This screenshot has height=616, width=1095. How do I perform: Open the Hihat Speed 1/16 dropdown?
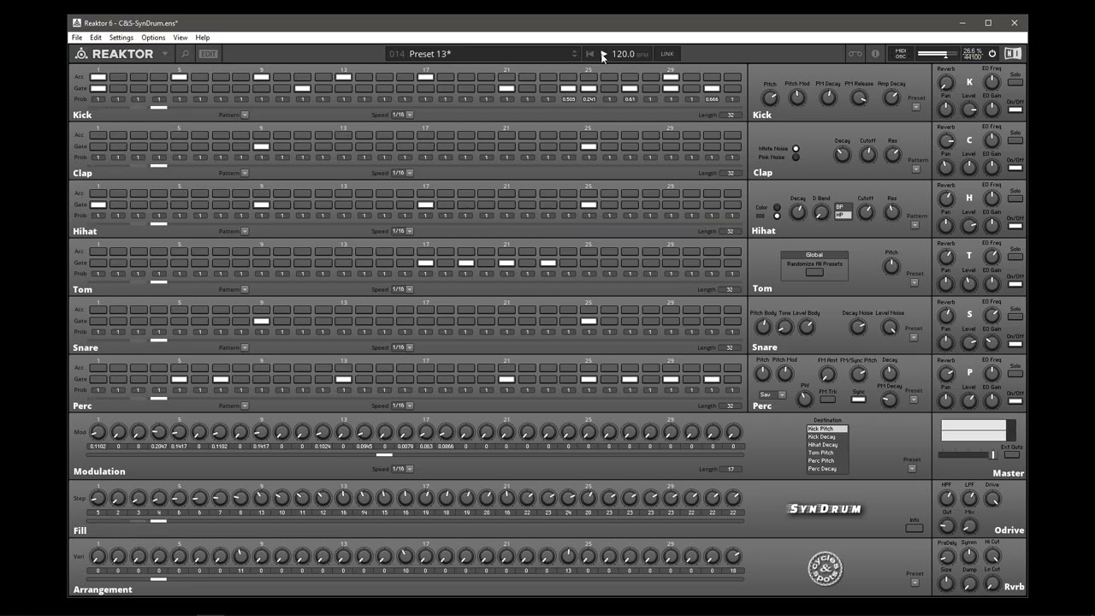[402, 231]
